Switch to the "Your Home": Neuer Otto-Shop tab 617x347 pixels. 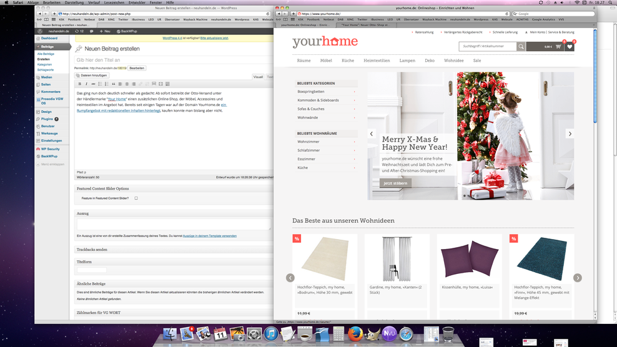pyautogui.click(x=365, y=25)
